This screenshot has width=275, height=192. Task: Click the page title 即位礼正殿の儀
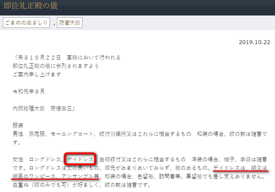point(31,6)
